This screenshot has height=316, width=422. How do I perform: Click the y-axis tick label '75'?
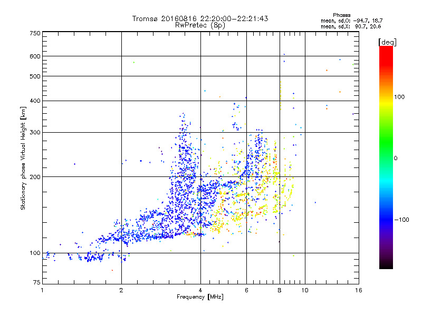click(x=37, y=282)
